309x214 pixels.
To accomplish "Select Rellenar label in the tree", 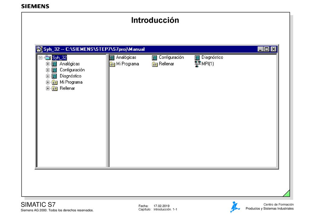I will coord(67,88).
